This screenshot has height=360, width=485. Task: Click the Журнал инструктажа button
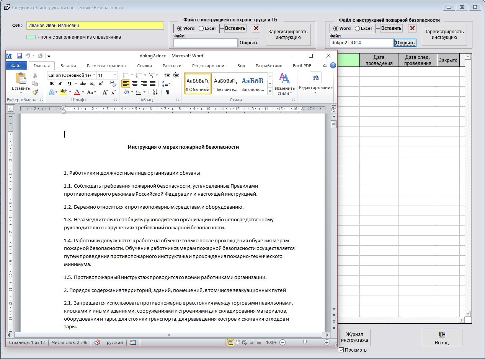click(x=354, y=337)
